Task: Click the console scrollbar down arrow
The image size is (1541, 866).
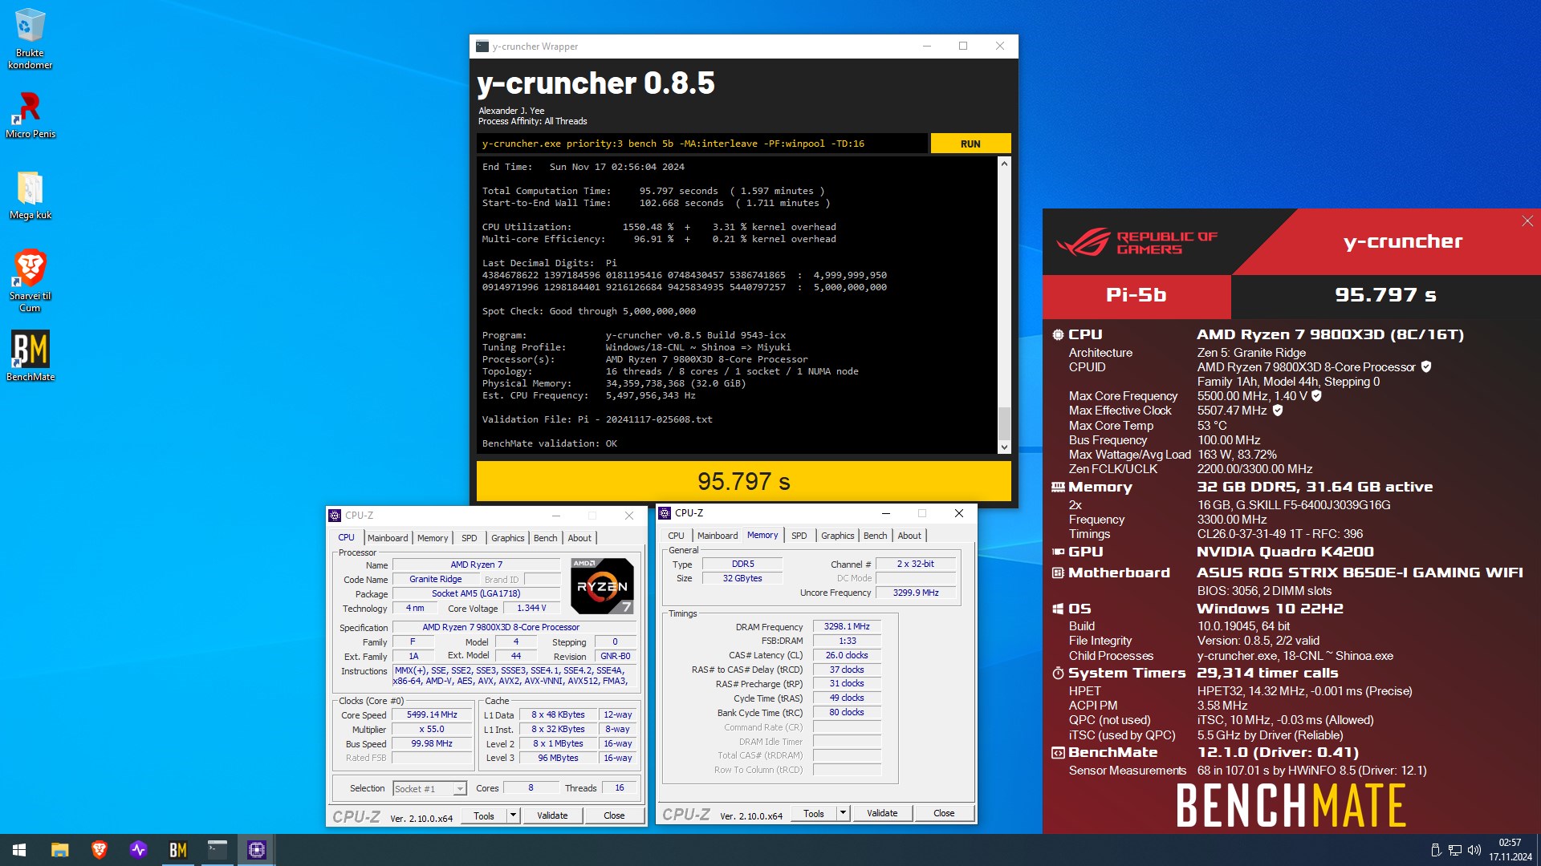Action: click(1004, 447)
